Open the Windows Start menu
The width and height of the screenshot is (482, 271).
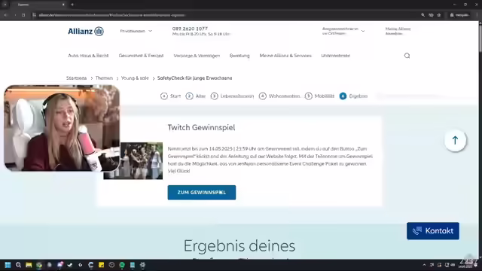8,265
